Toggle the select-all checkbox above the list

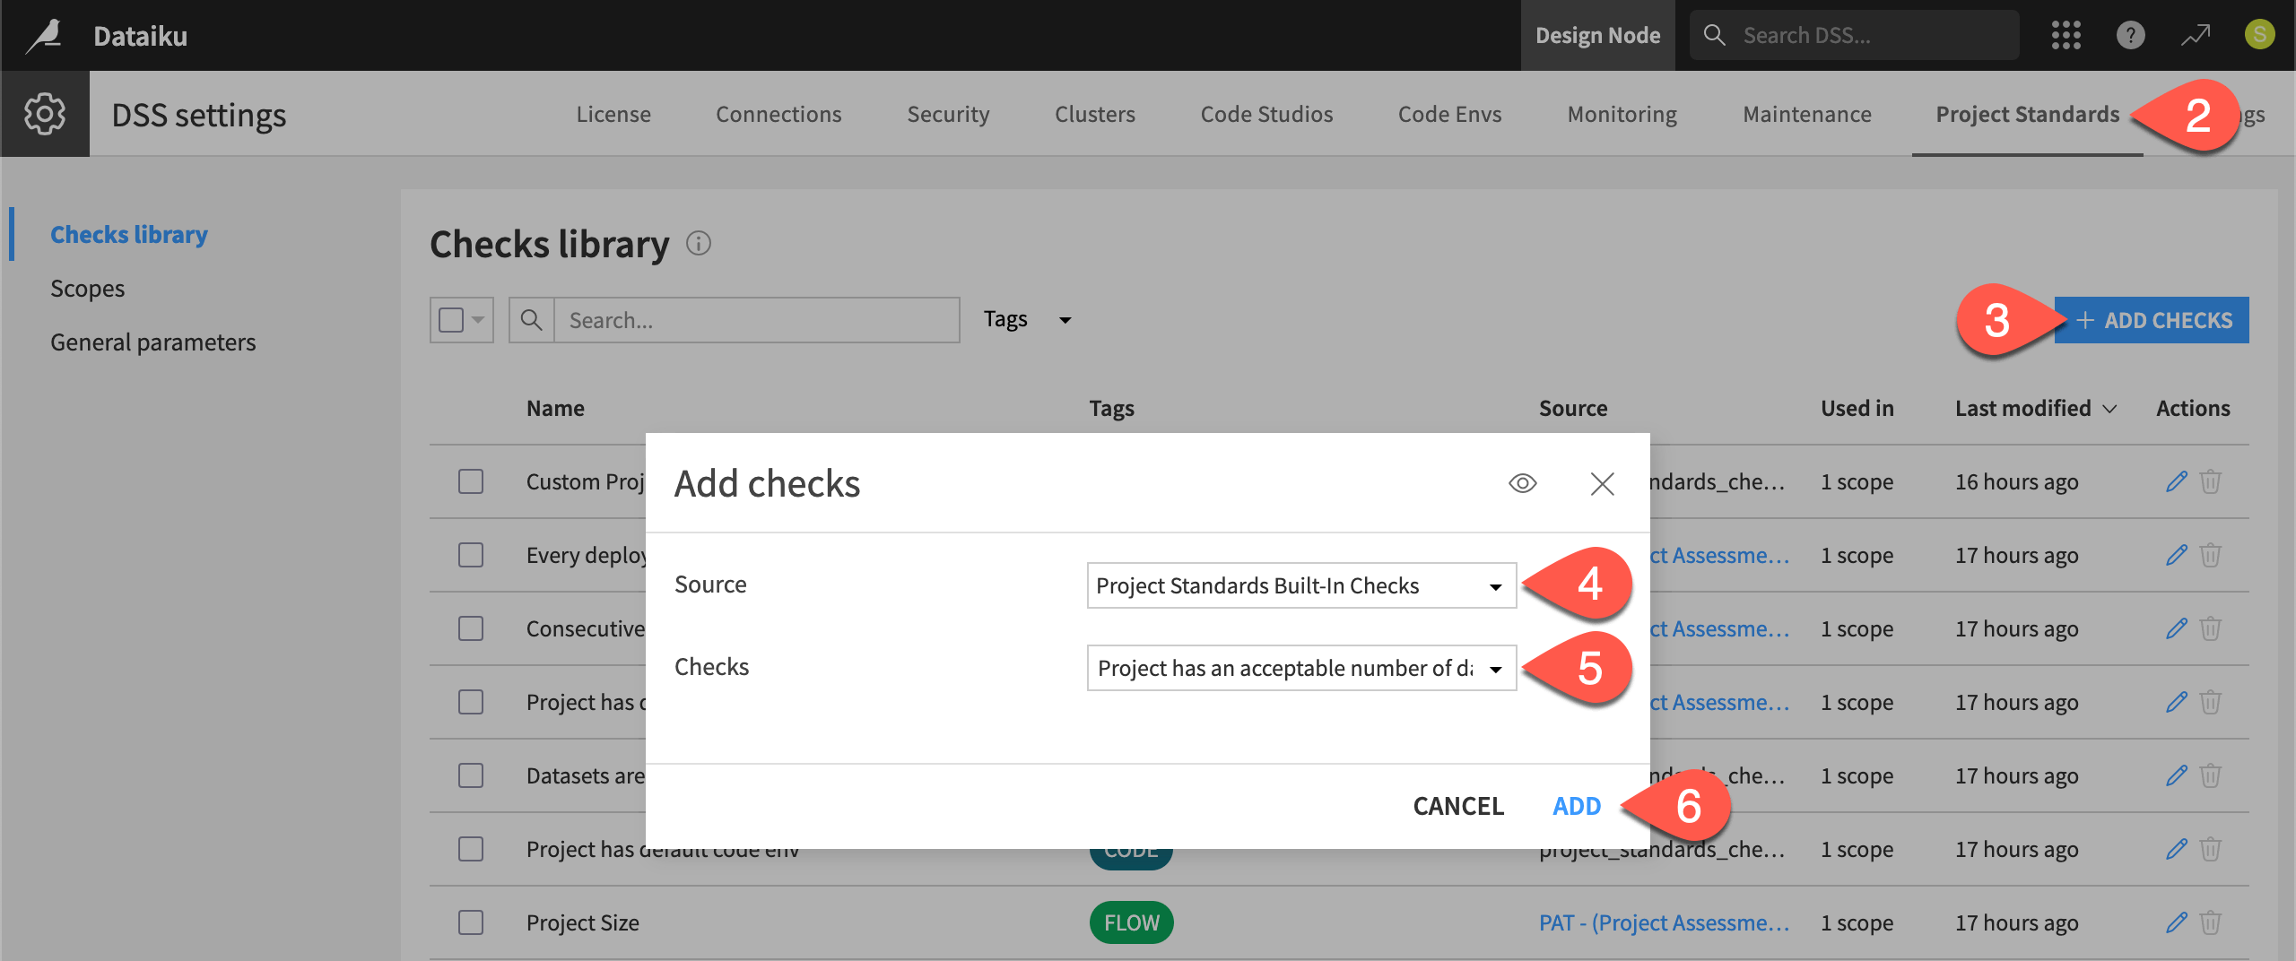point(453,319)
